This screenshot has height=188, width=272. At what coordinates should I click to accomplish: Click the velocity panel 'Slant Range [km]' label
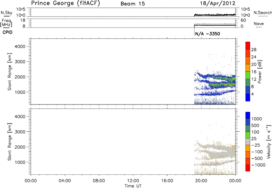point(10,142)
